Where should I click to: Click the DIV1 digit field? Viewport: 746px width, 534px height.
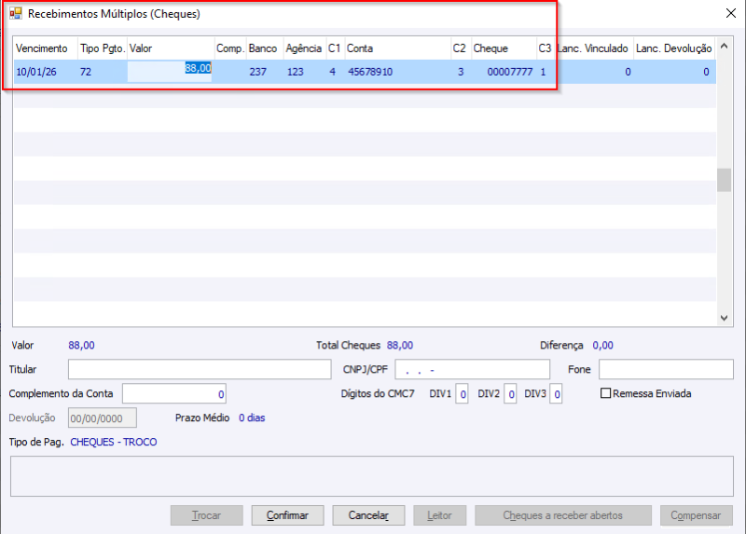click(x=462, y=393)
